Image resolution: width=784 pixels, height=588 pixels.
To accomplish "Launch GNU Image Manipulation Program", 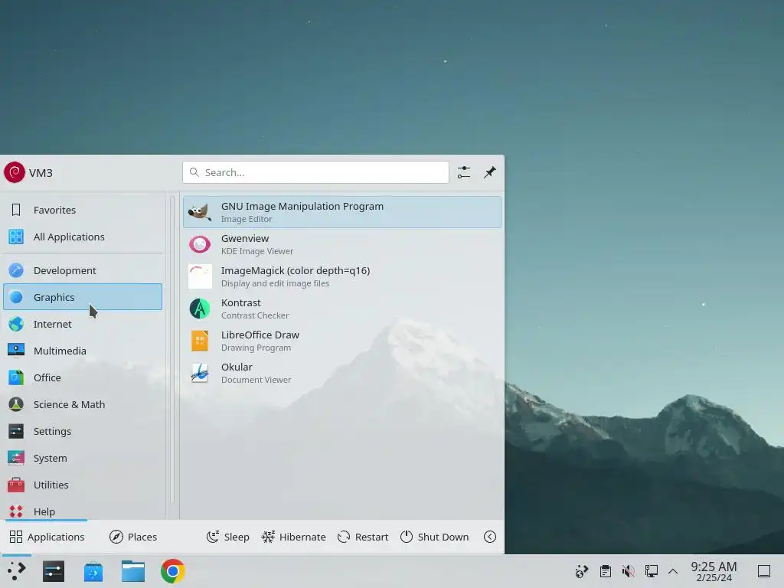I will 342,212.
